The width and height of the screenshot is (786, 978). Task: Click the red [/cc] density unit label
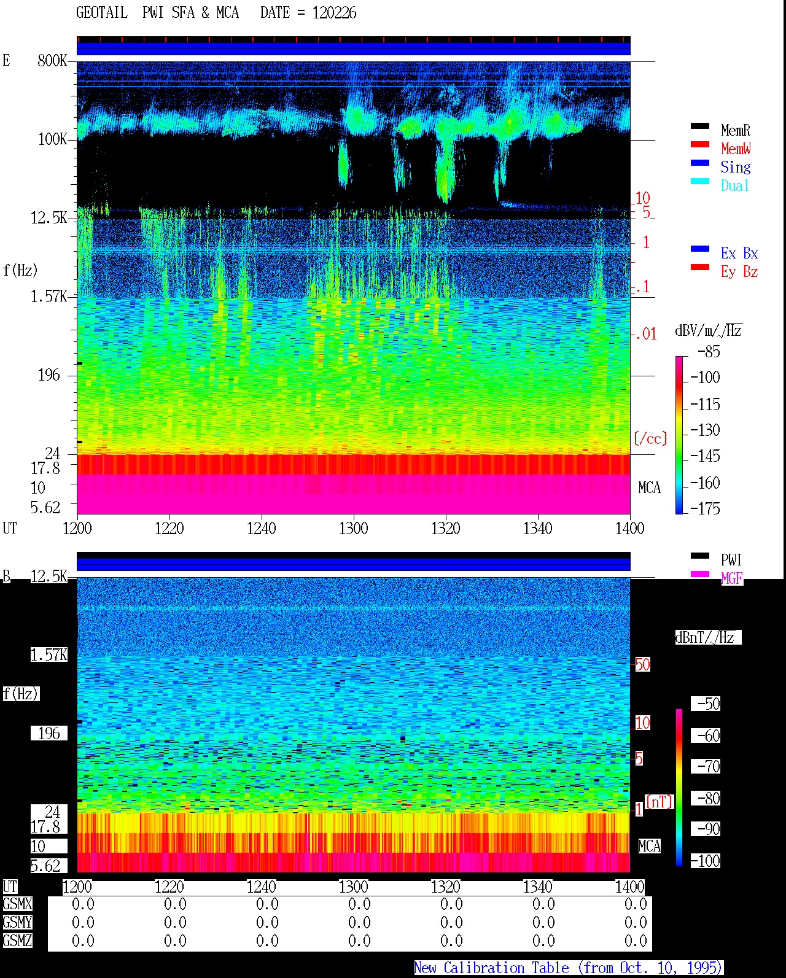click(x=650, y=438)
